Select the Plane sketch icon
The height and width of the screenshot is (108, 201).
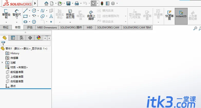tap(51, 10)
